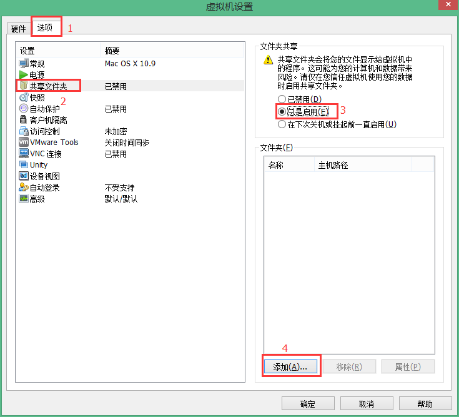Confirm with the 确定 button

(308, 404)
